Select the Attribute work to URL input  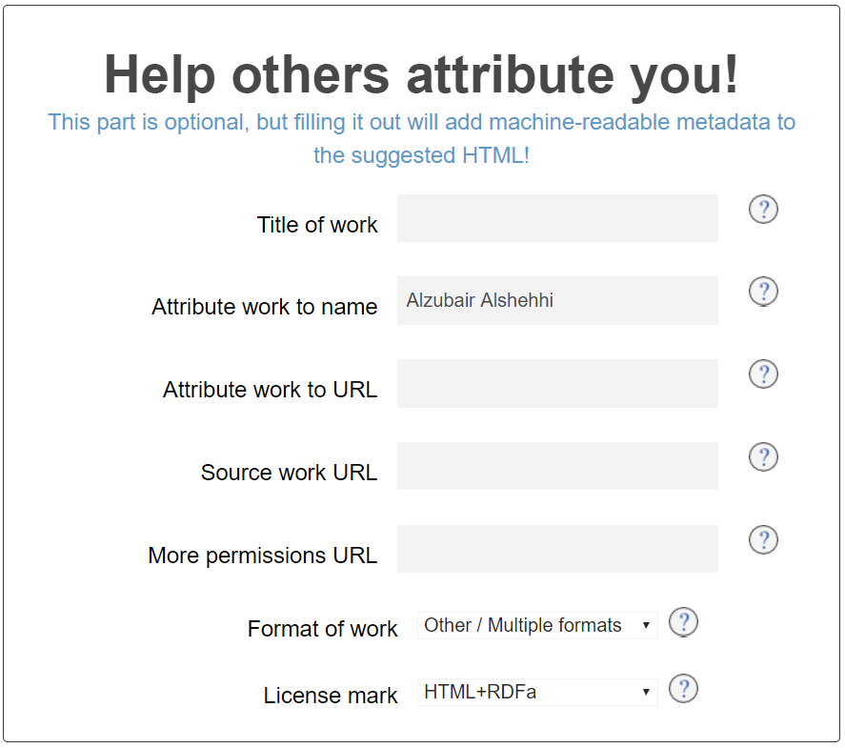557,383
